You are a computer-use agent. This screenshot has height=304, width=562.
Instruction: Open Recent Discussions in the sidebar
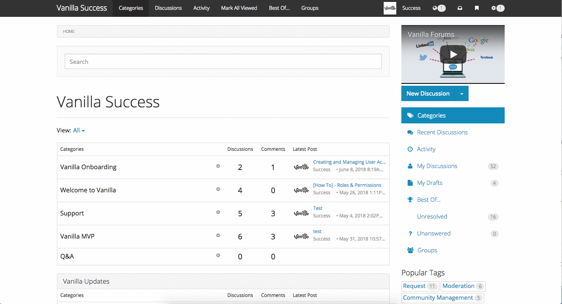pyautogui.click(x=442, y=132)
